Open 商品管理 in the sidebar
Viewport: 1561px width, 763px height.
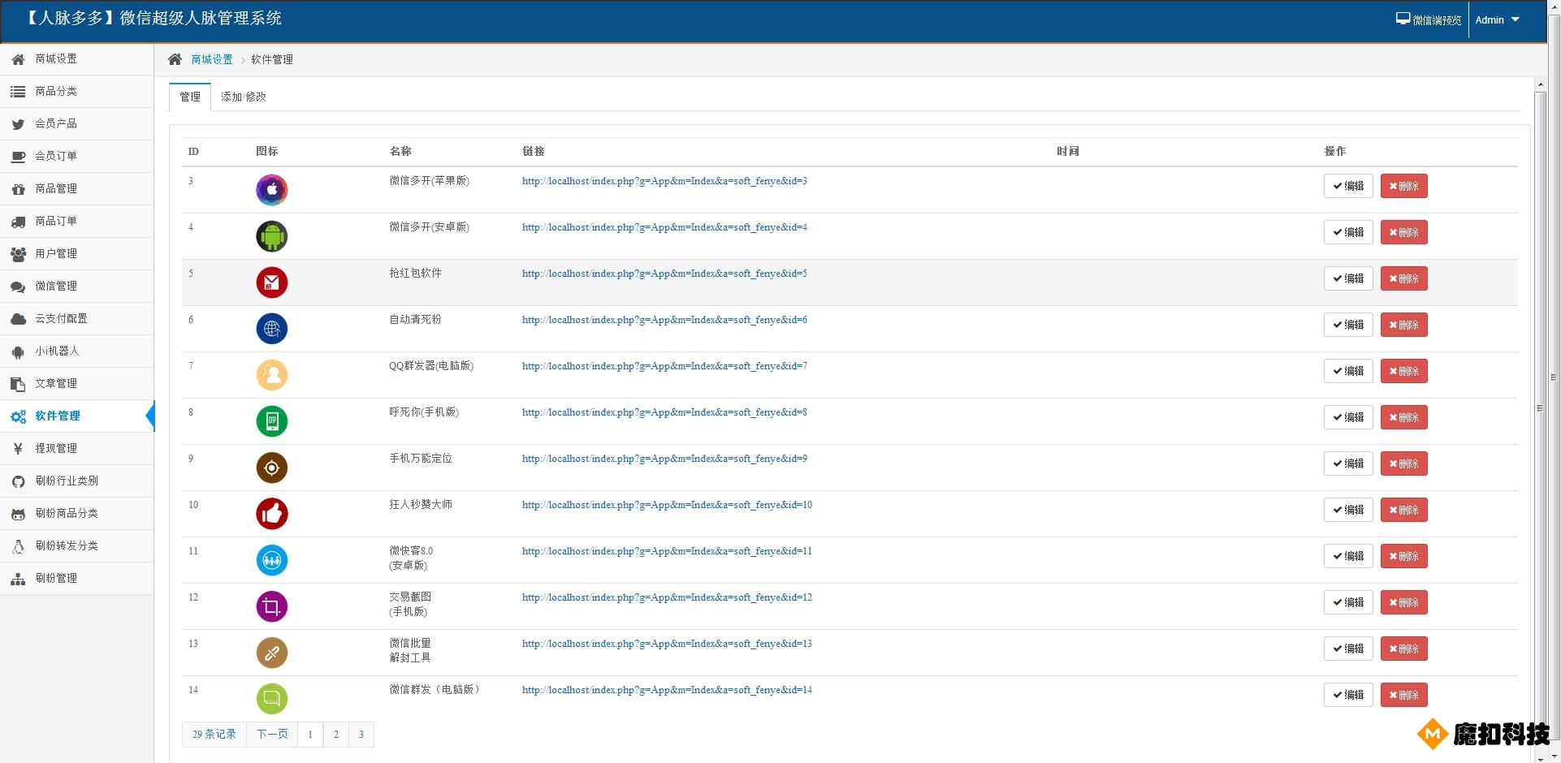77,189
